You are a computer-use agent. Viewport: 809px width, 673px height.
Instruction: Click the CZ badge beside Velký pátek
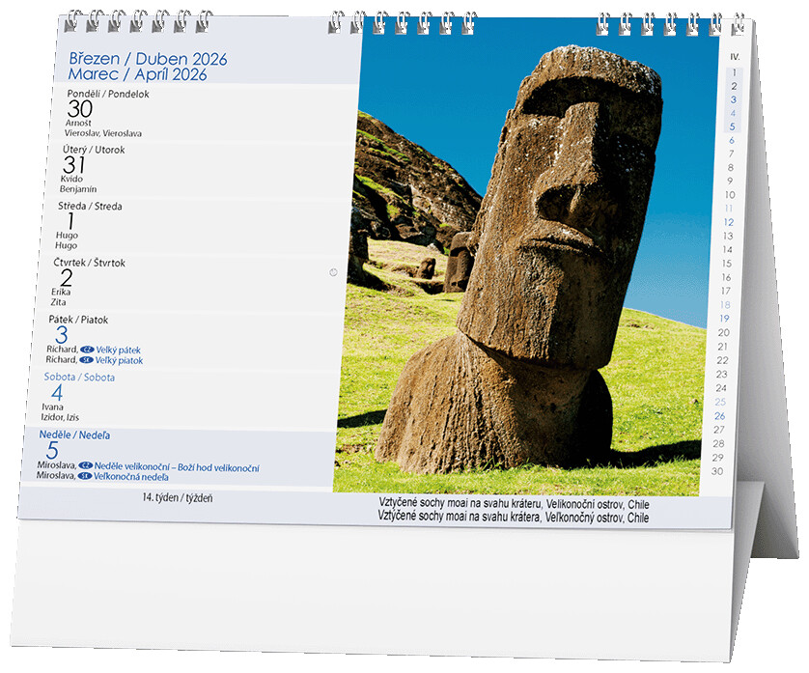[x=86, y=350]
